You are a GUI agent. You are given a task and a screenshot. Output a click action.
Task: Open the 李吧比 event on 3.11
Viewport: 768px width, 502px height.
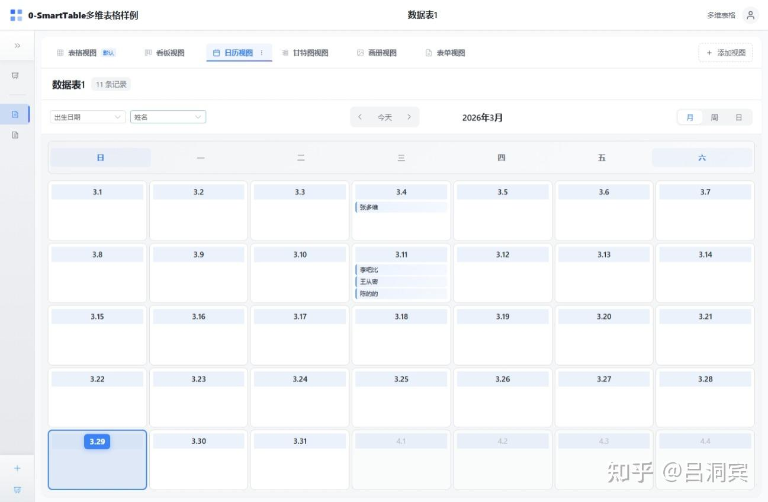click(401, 270)
